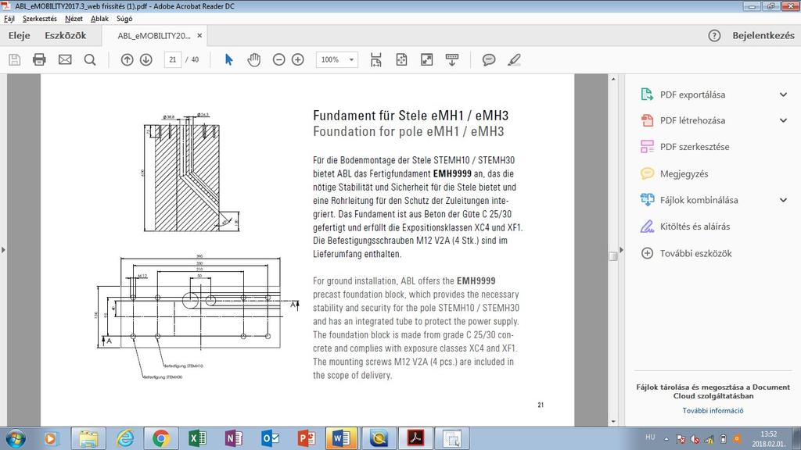Send file by email envelope icon
Screen dimensions: 801x450
pos(65,59)
